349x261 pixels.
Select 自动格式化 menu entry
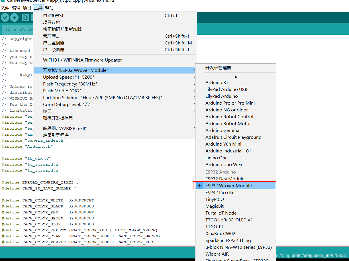(115, 16)
